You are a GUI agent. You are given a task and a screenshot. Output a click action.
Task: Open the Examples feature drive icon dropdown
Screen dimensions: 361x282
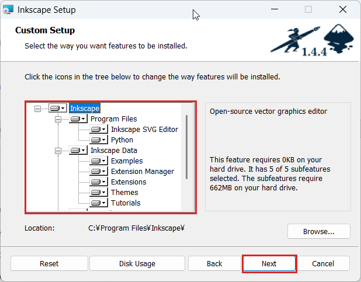99,161
